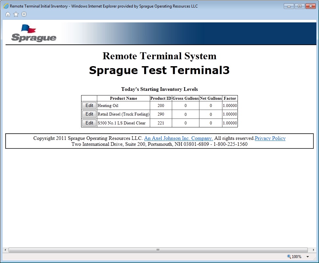Screen dimensions: 319x263
Task: Open Favorites star icon
Action: coord(16,14)
